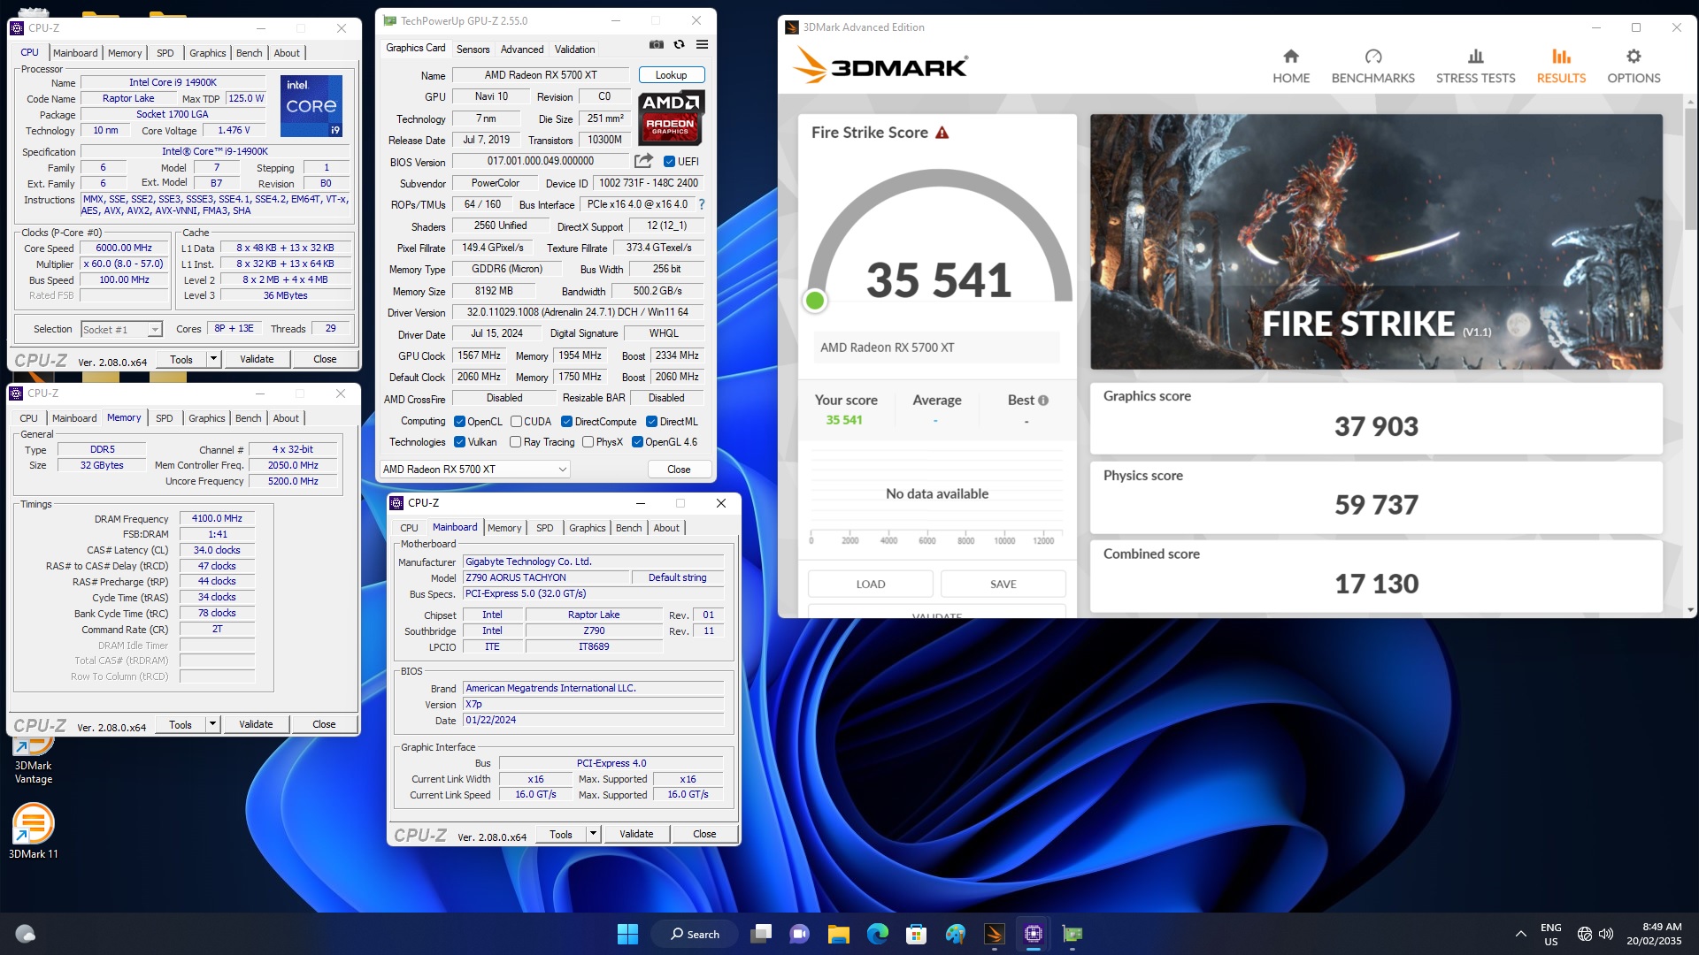Switch to CPU-Z via its taskbar icon
This screenshot has height=955, width=1699.
[x=1033, y=934]
